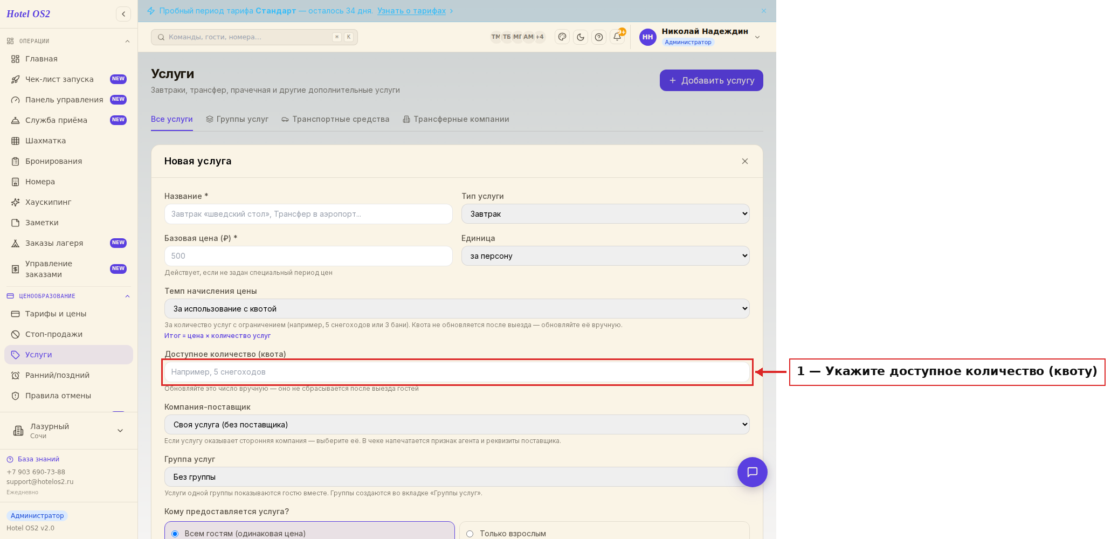Viewport: 1118px width, 539px height.
Task: Select the Только взрослым radio option
Action: pyautogui.click(x=604, y=533)
